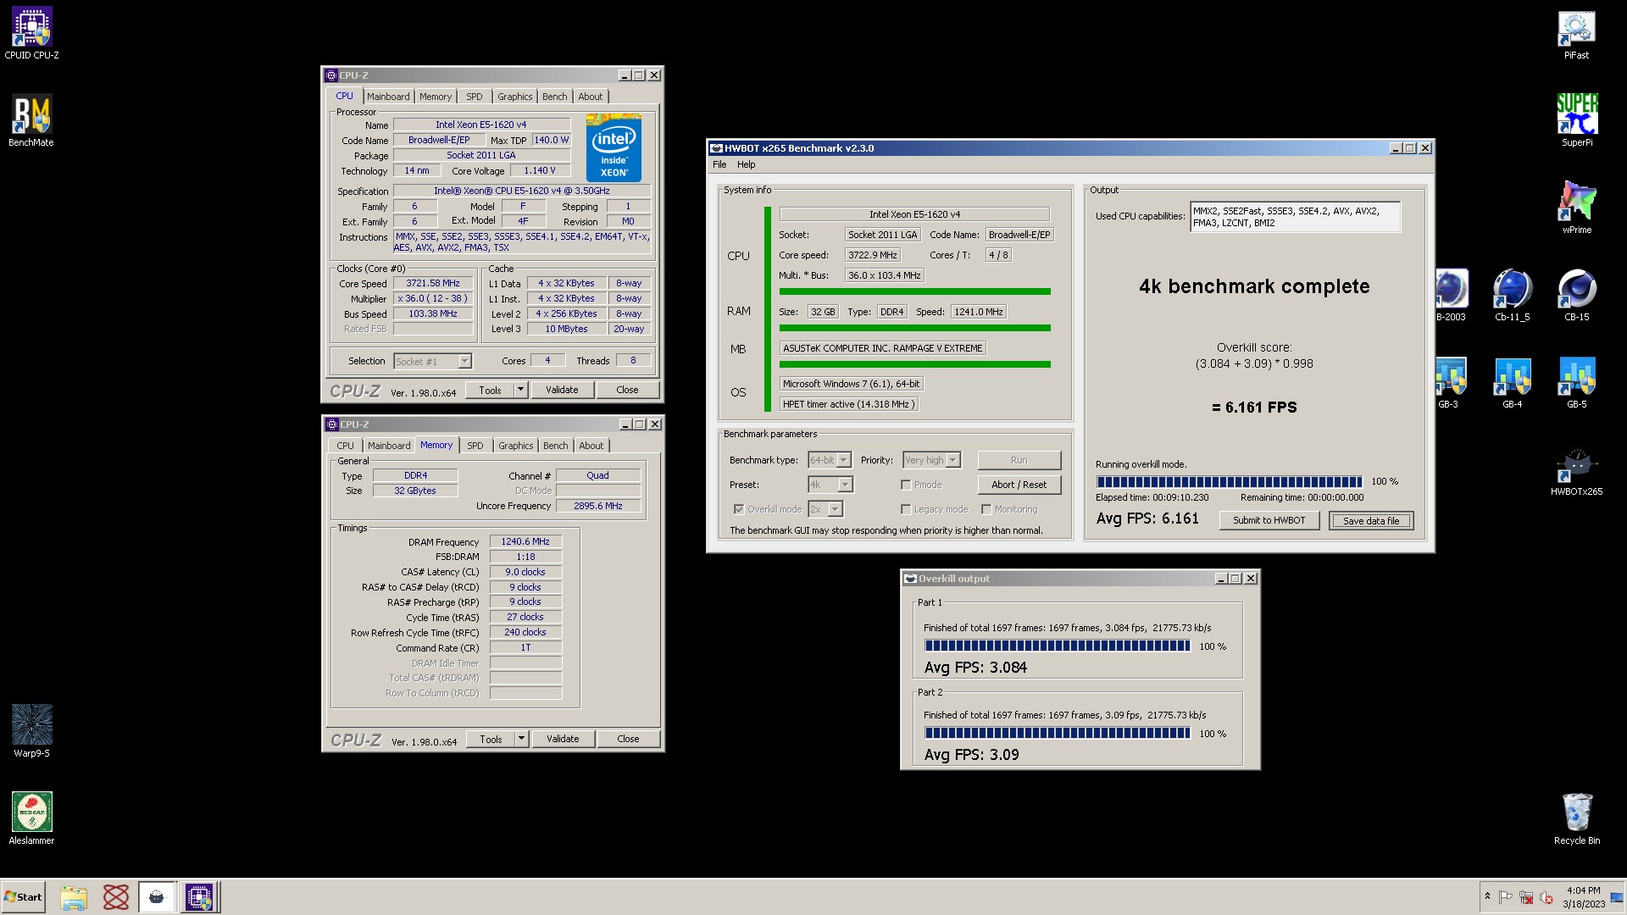
Task: Open Overkill 2x multiplier dropdown
Action: coord(825,509)
